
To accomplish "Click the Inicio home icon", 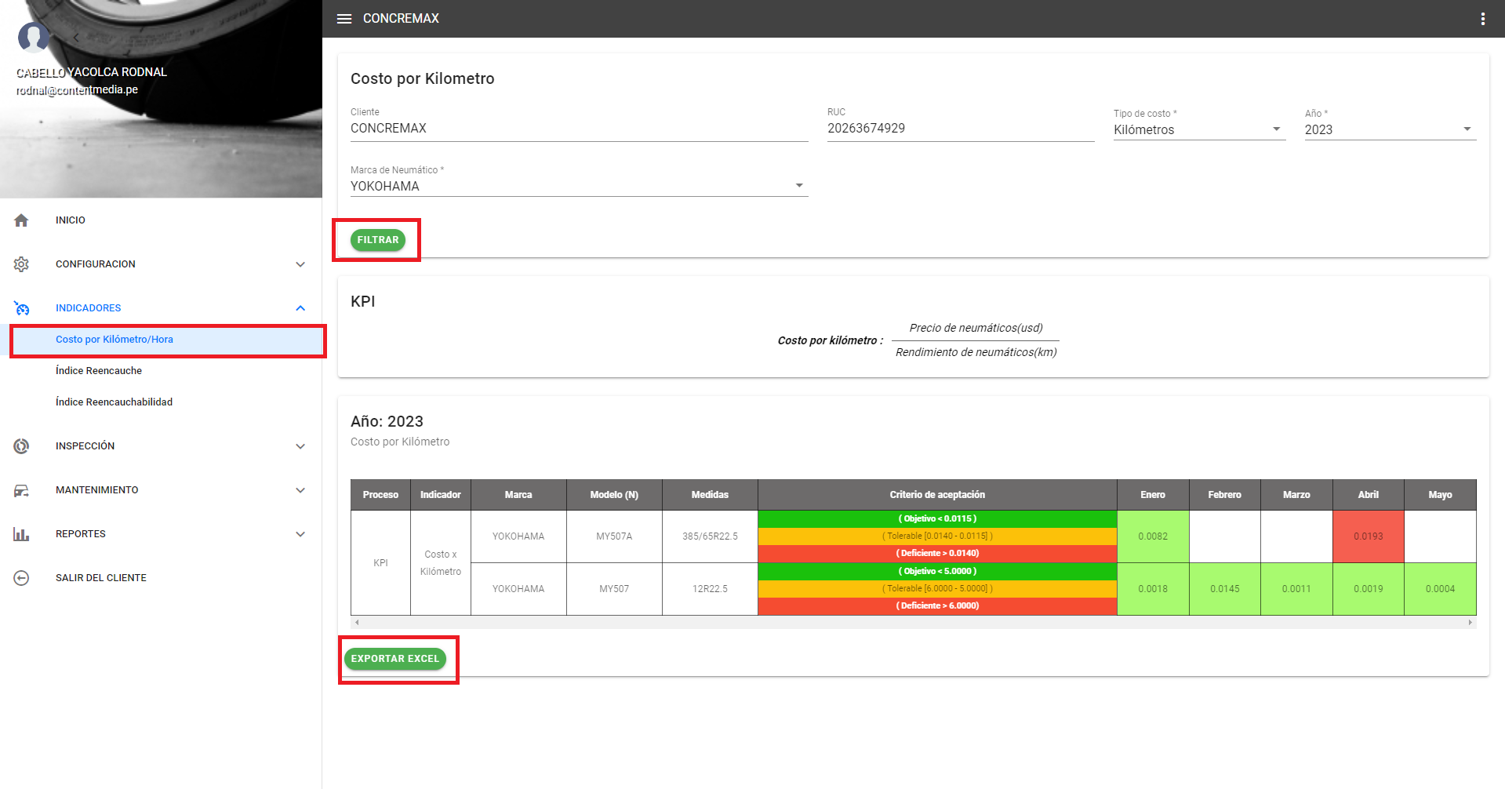I will [21, 220].
